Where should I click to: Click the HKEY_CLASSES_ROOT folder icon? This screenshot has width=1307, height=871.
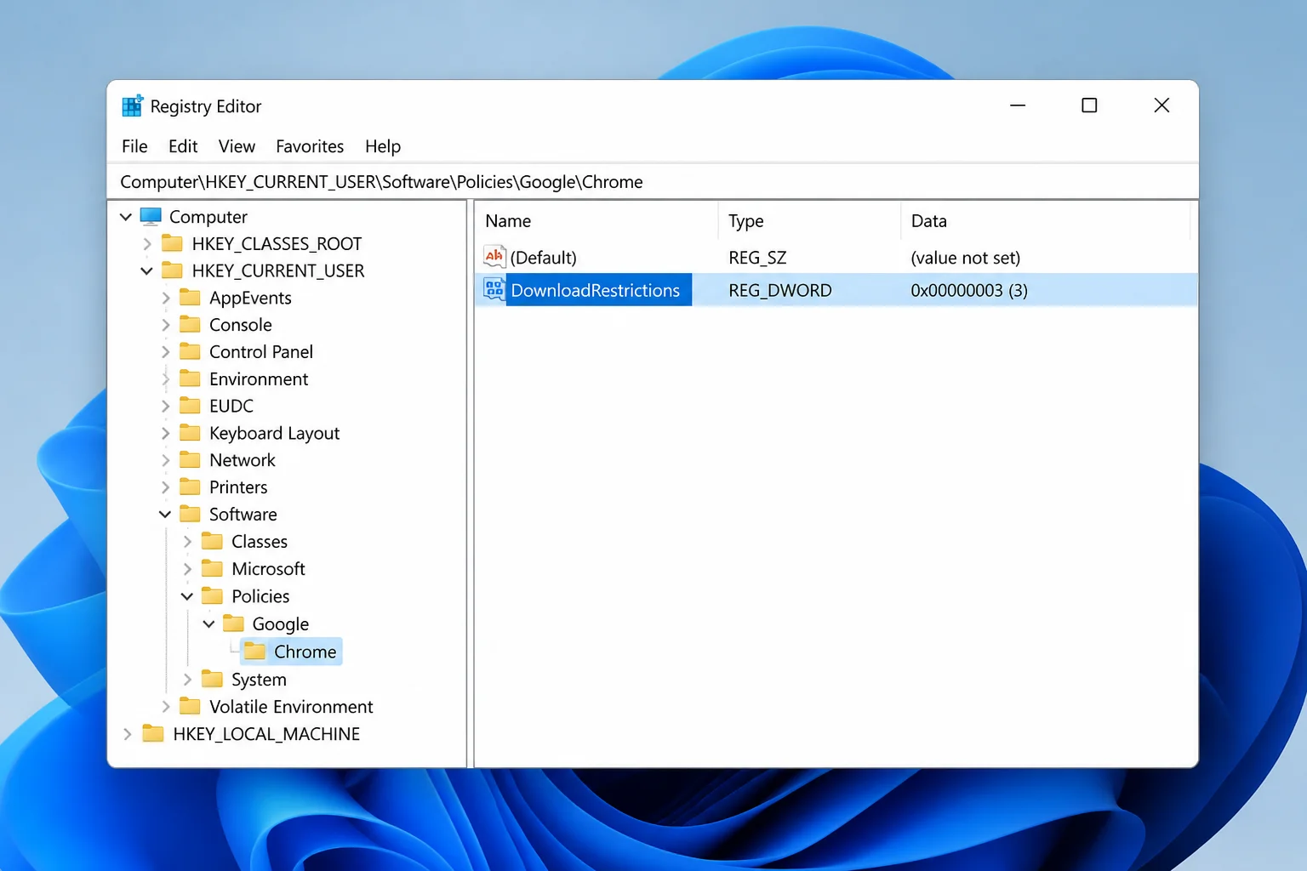click(173, 243)
